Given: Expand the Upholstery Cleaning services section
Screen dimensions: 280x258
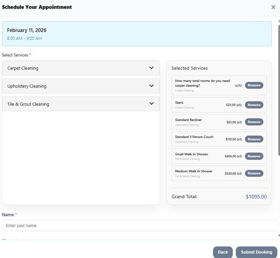Looking at the screenshot, I should point(81,86).
